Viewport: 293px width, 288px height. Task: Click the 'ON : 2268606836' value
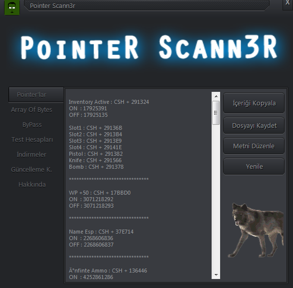point(91,238)
